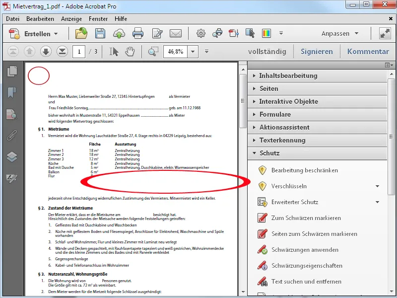The height and width of the screenshot is (298, 397).
Task: Click the Erstellen PDF icon
Action: 14,33
